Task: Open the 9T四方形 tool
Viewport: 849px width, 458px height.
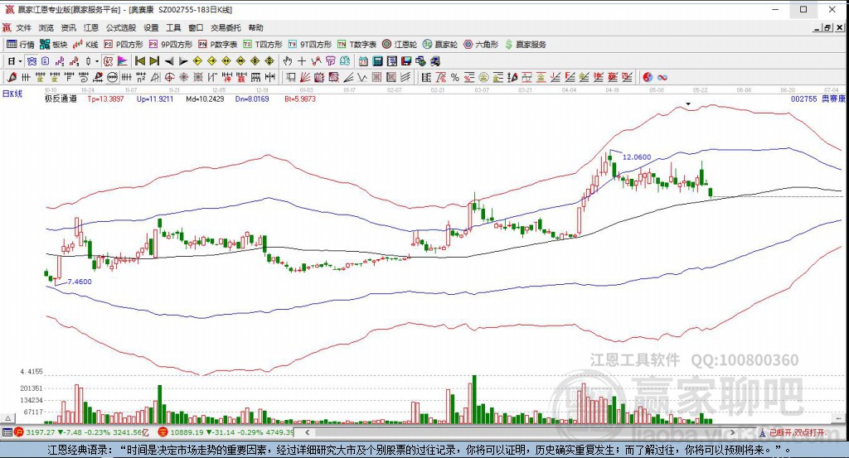Action: [310, 45]
